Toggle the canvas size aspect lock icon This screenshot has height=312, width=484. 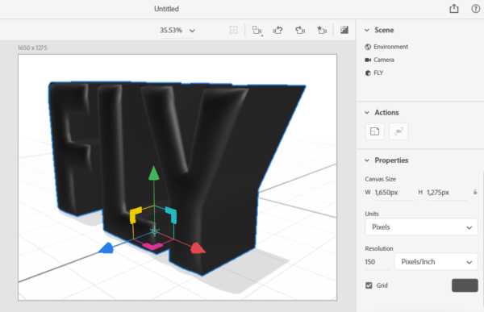point(475,192)
